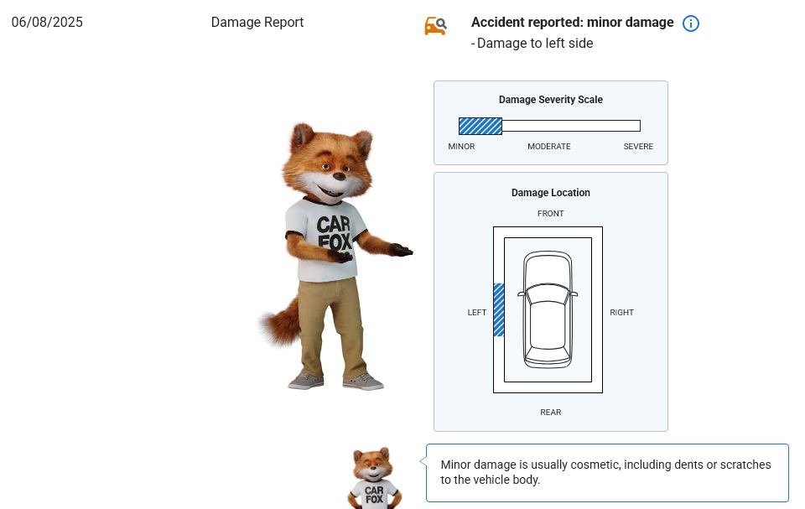Open the Accident reported header entry
Screen dimensions: 805x509
click(573, 23)
